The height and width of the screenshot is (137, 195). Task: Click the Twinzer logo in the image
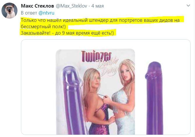click(96, 56)
